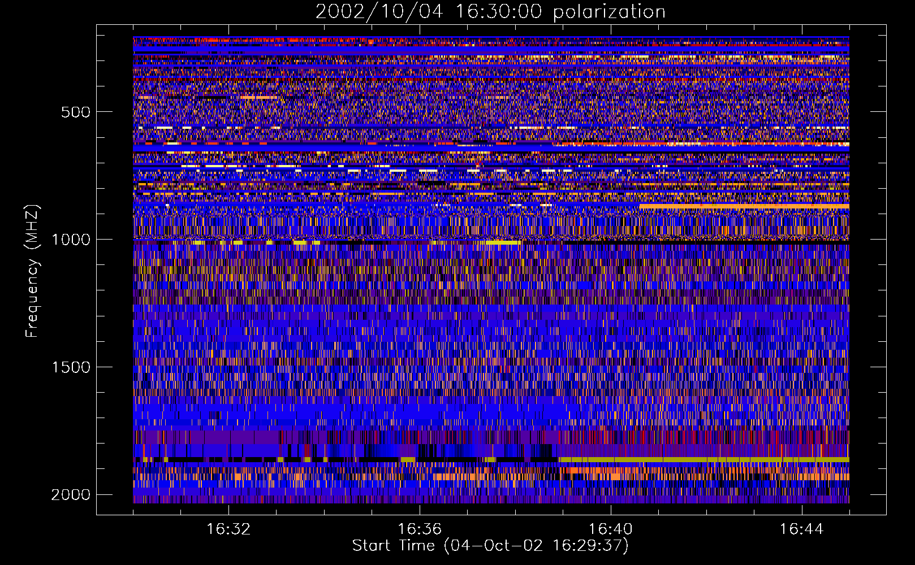The height and width of the screenshot is (565, 915).
Task: Click the 16:36 time tick label
Action: (x=420, y=529)
